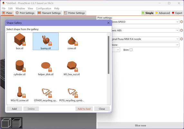Click the Add button in Shape Gallery
Image resolution: width=184 pixels, height=129 pixels.
point(14,109)
